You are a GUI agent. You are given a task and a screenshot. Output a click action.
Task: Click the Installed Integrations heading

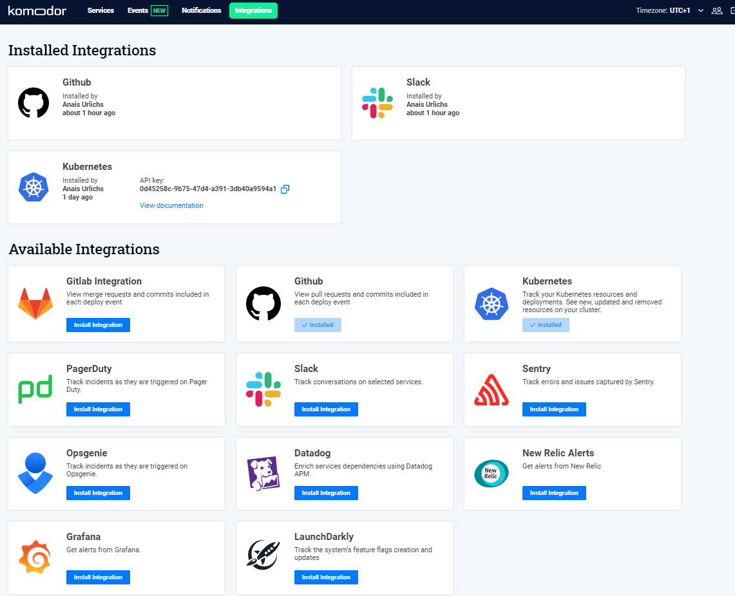[82, 50]
